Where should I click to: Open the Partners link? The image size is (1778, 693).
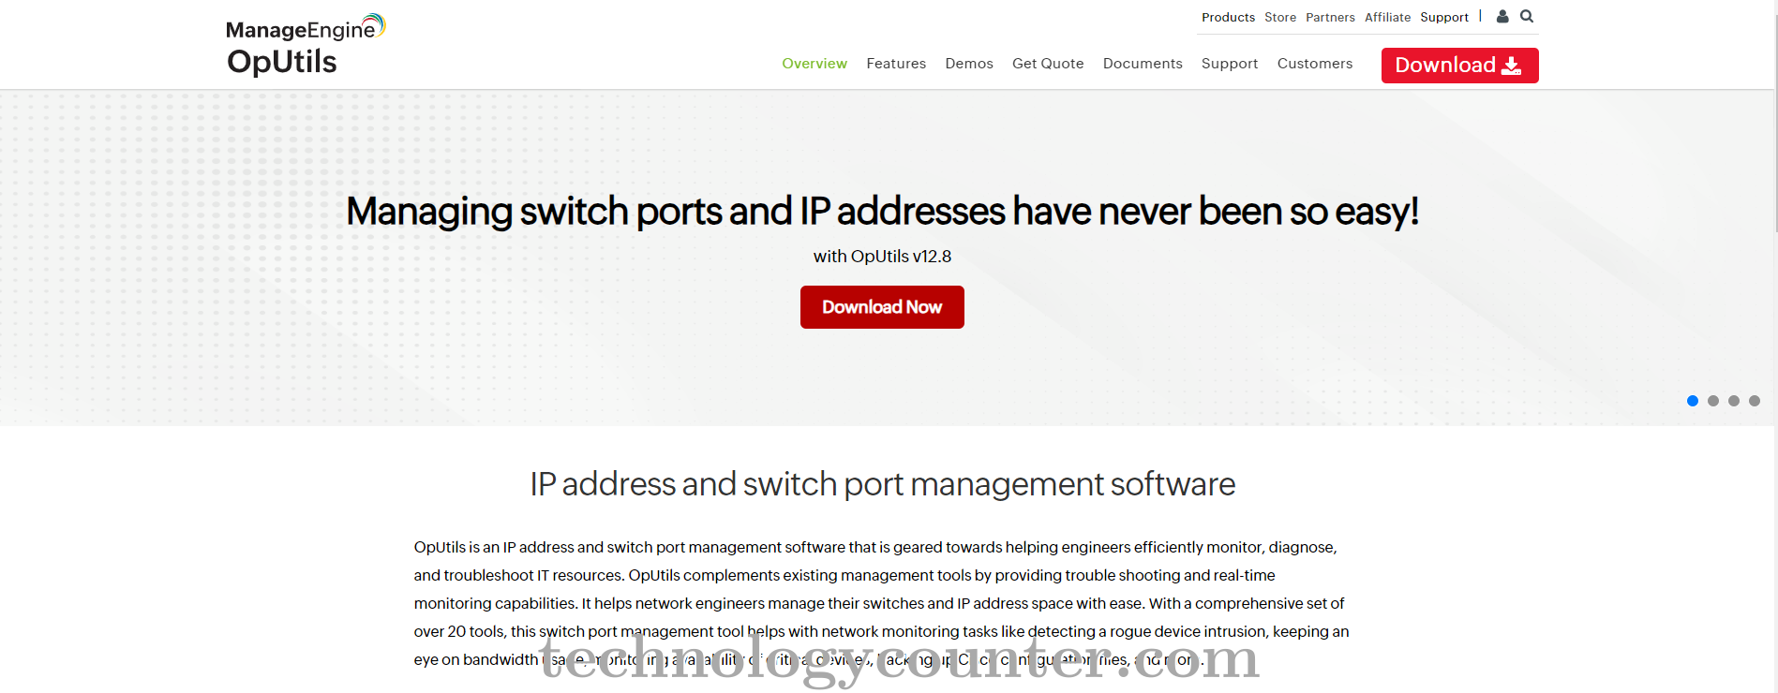(1330, 17)
